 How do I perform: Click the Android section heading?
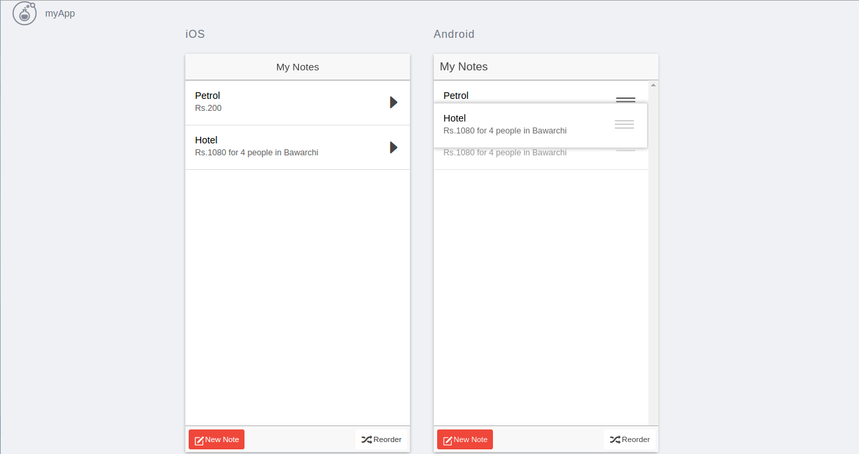(x=454, y=34)
